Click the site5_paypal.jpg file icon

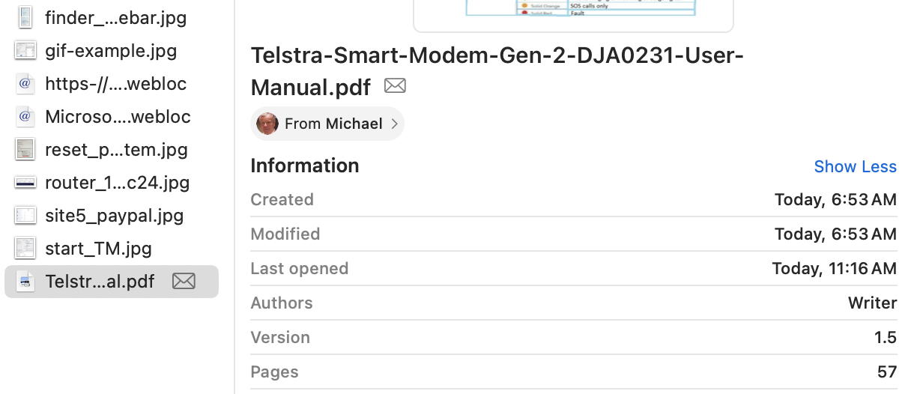click(x=25, y=215)
